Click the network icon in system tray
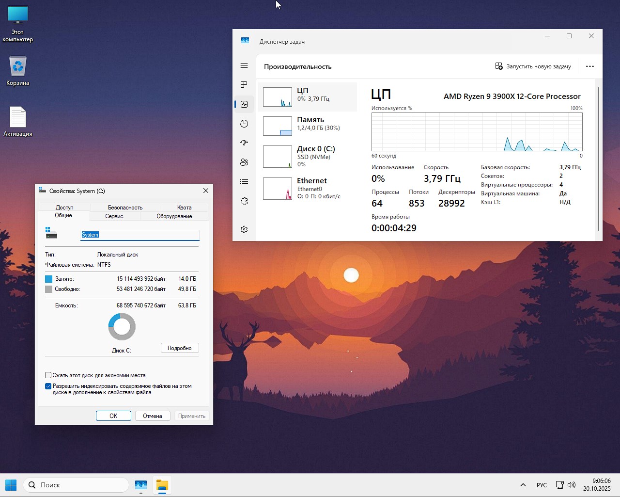Image resolution: width=620 pixels, height=497 pixels. (x=559, y=485)
